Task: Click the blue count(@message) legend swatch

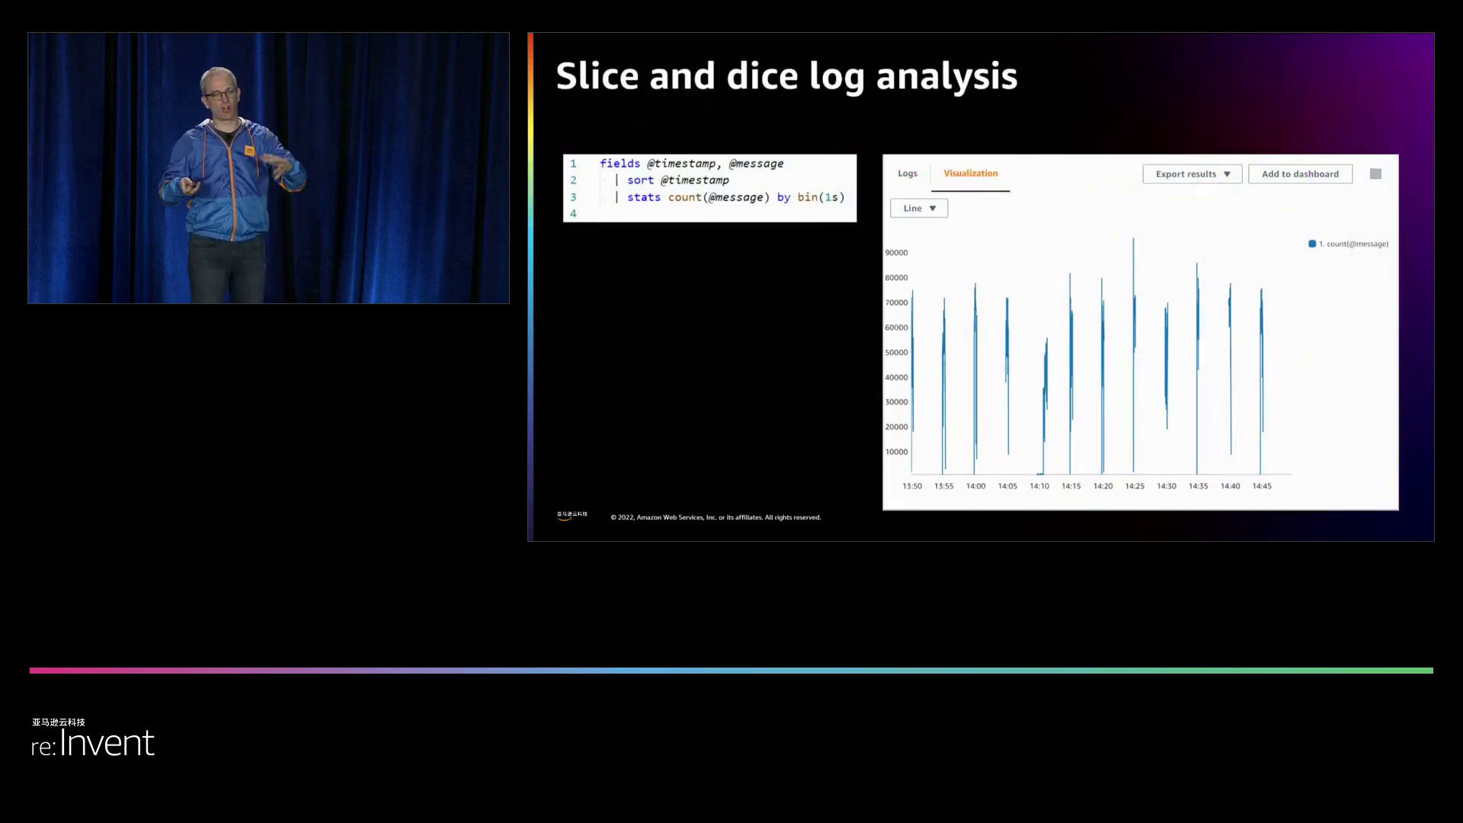Action: pyautogui.click(x=1312, y=245)
